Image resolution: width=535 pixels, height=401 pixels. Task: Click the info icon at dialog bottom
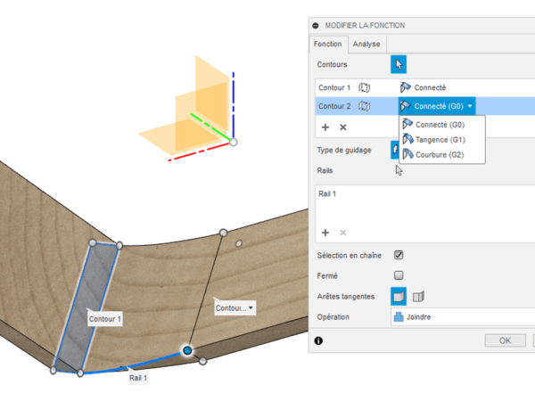[318, 340]
